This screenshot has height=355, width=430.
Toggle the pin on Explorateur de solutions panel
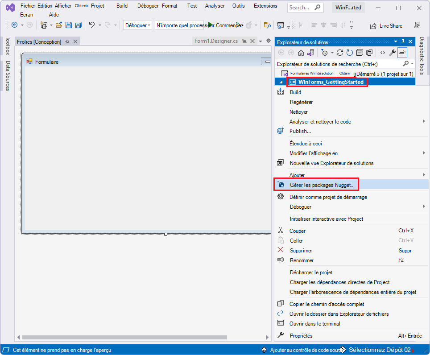[403, 42]
